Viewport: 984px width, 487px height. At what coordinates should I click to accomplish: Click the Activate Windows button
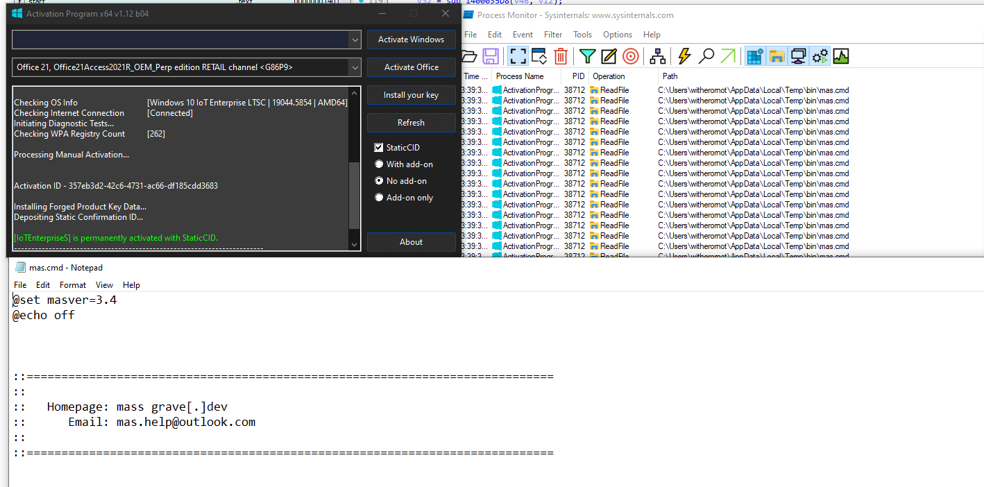tap(411, 40)
